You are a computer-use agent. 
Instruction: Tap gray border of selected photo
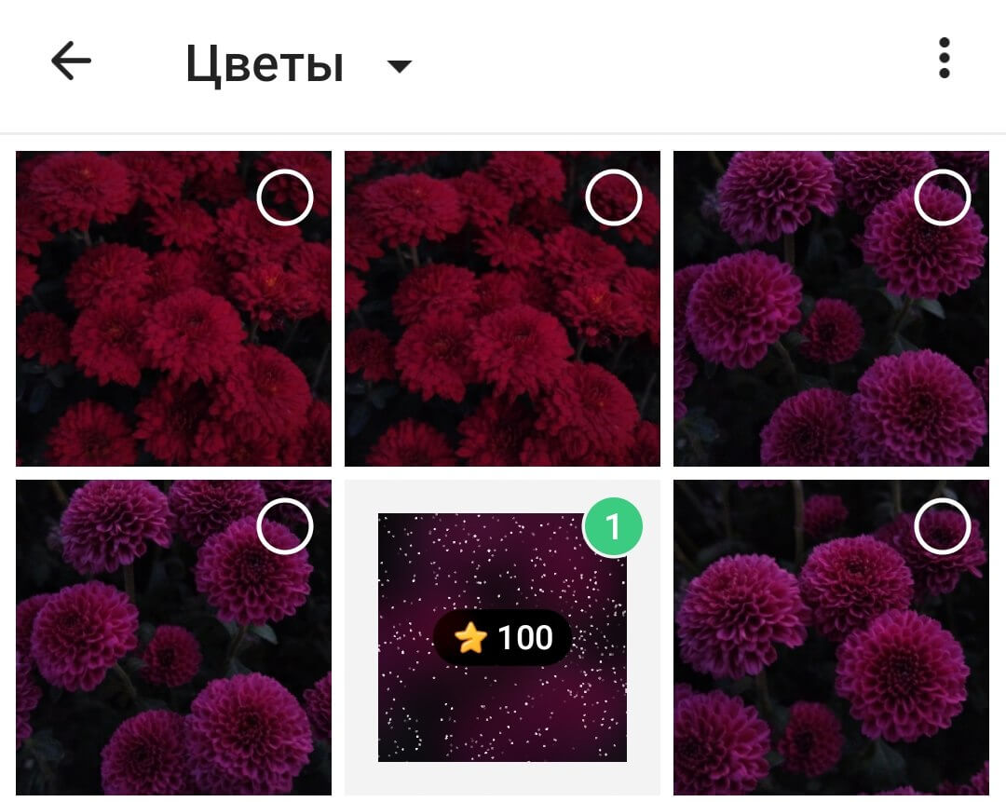(360, 637)
